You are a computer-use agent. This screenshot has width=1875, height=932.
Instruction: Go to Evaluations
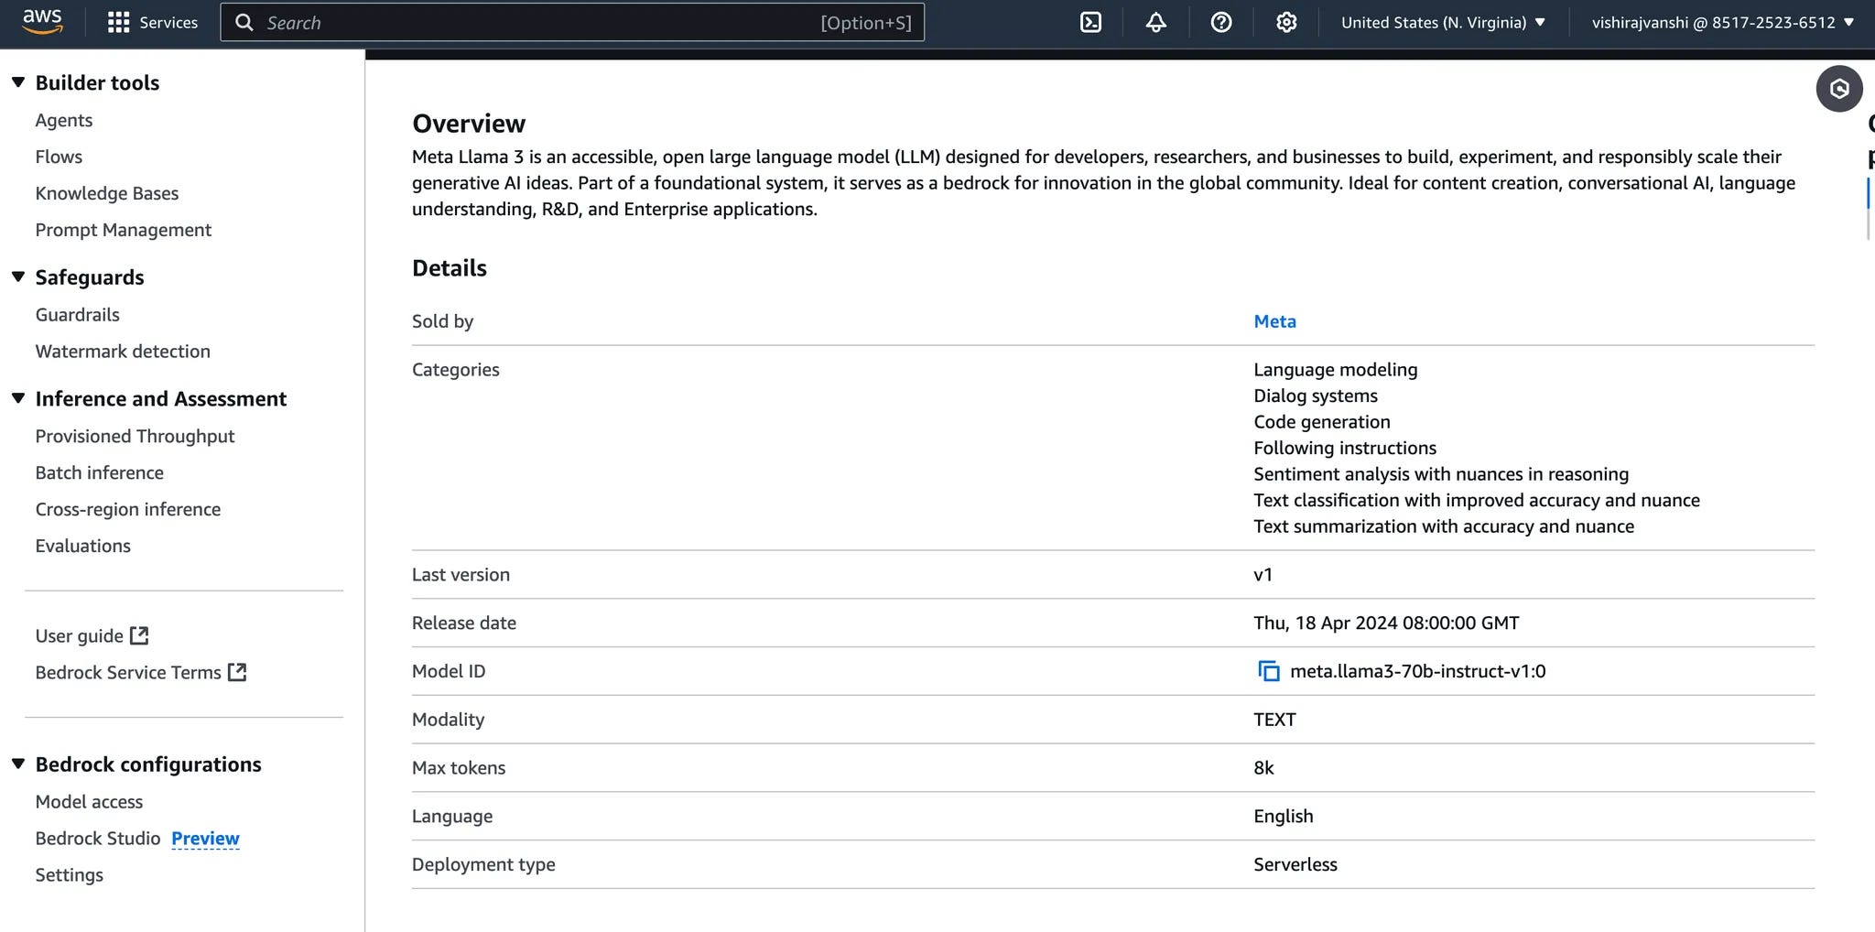pyautogui.click(x=83, y=546)
